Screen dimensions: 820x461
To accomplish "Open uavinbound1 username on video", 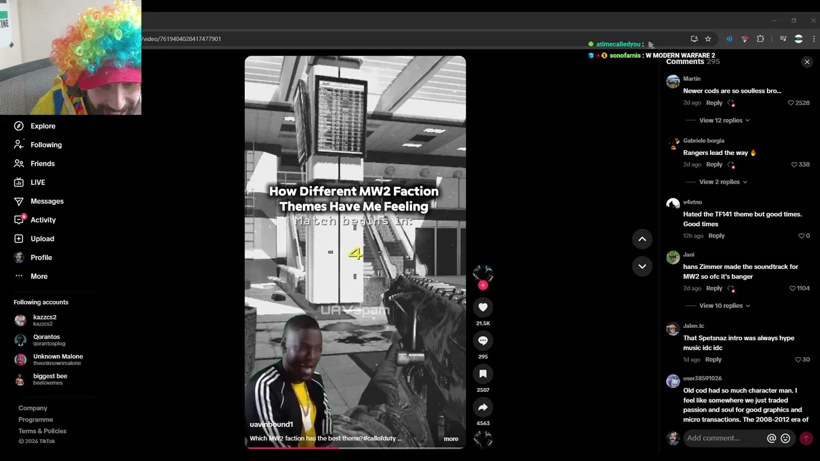I will pos(271,425).
